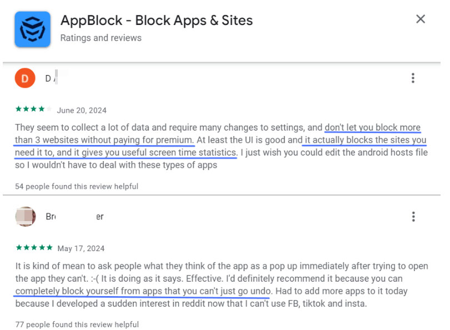Click the AppBlock - Block Apps & Sites title
Image resolution: width=450 pixels, height=330 pixels.
(x=157, y=21)
